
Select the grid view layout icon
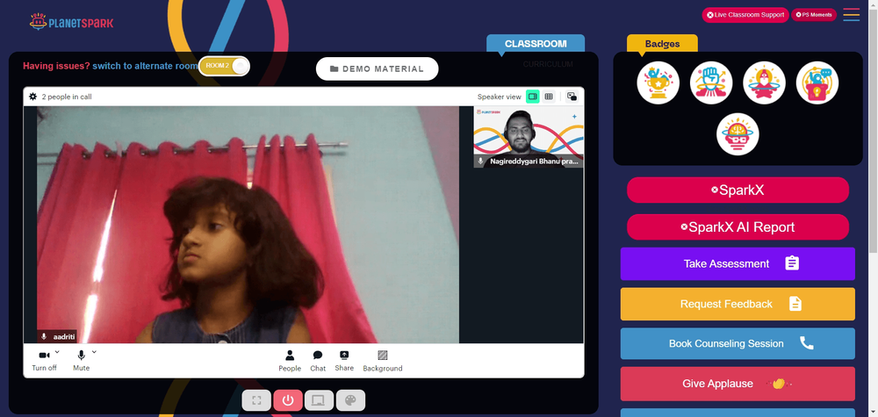(549, 97)
